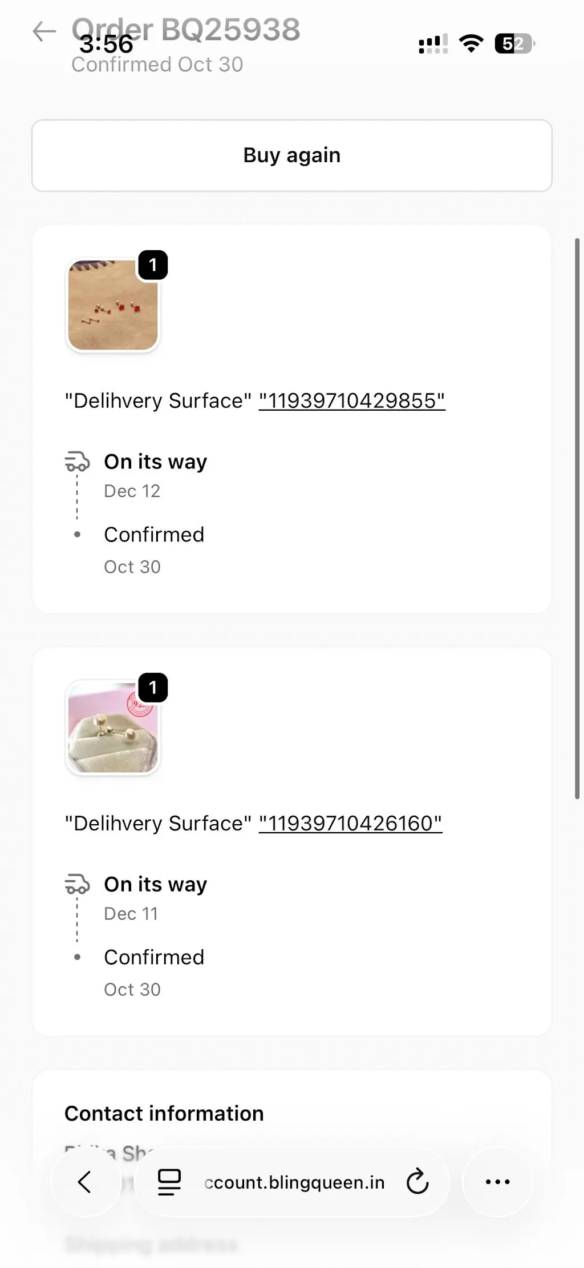
Task: Tap the delivery truck icon for Dec 12 shipment
Action: (x=77, y=462)
